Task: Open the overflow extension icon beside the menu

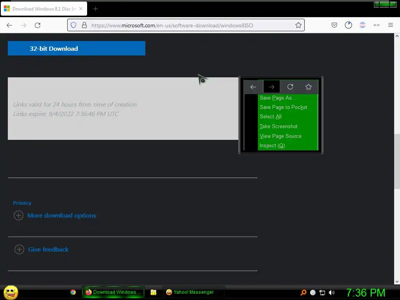Action: (x=376, y=25)
